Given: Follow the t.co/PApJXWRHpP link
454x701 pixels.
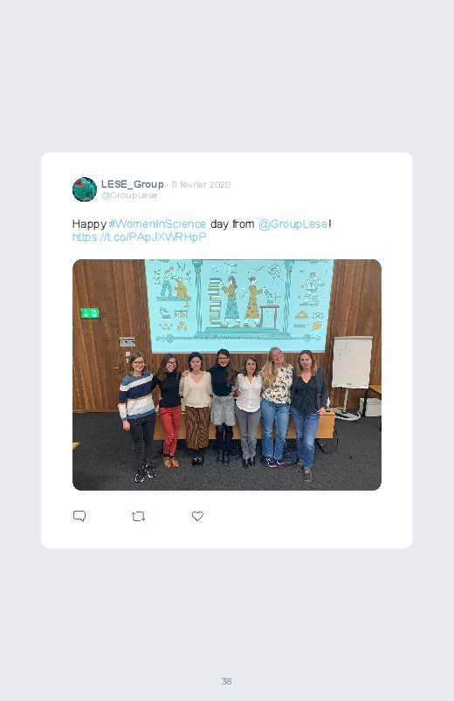Looking at the screenshot, I should [x=139, y=237].
